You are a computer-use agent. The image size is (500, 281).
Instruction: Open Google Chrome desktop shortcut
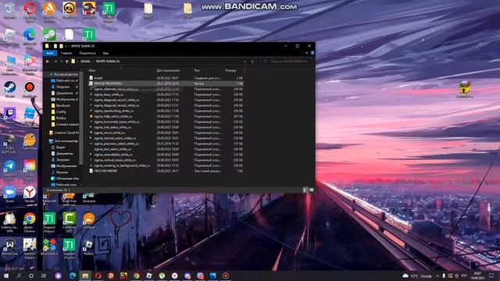(30, 222)
